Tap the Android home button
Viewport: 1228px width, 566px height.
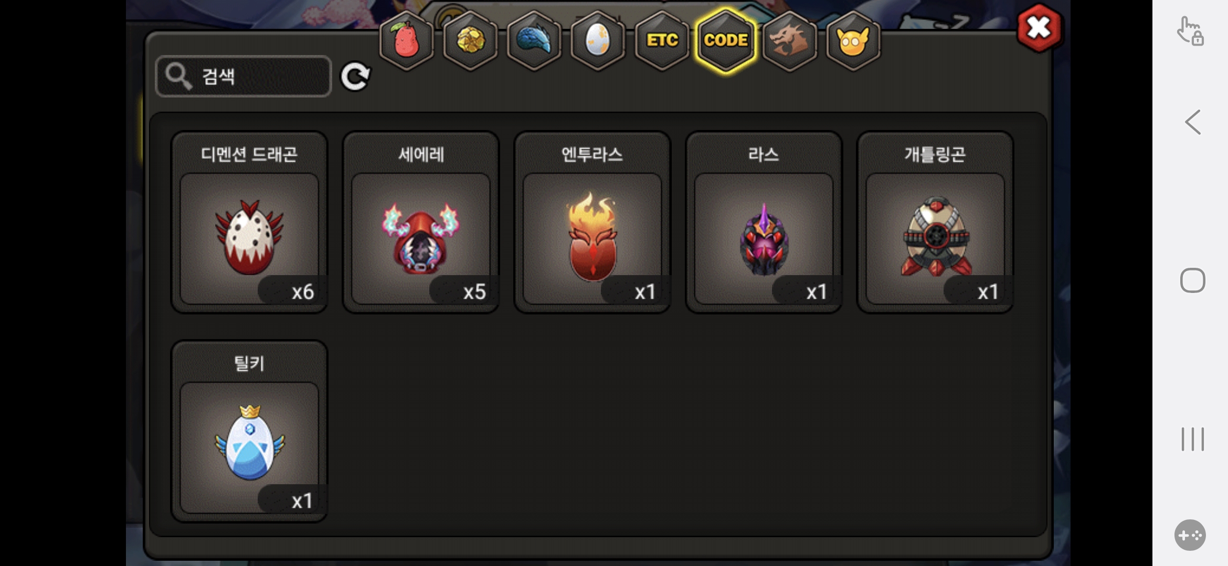[x=1192, y=280]
